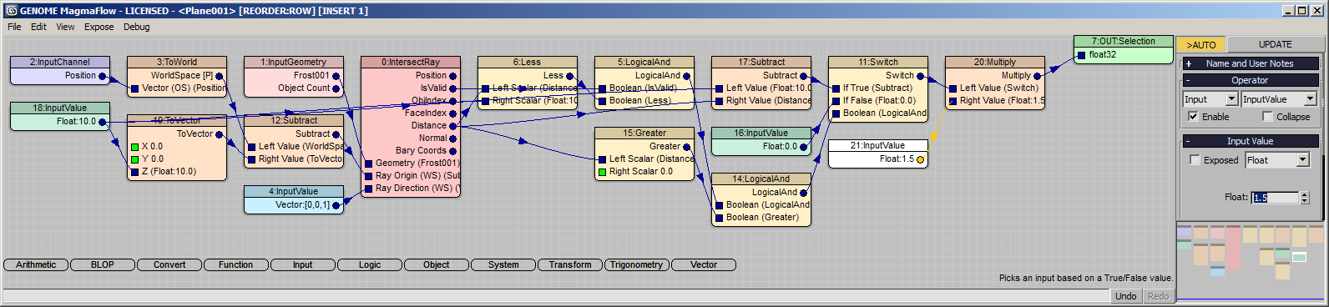1329x307 pixels.
Task: Click the UPDATE button
Action: (1275, 45)
